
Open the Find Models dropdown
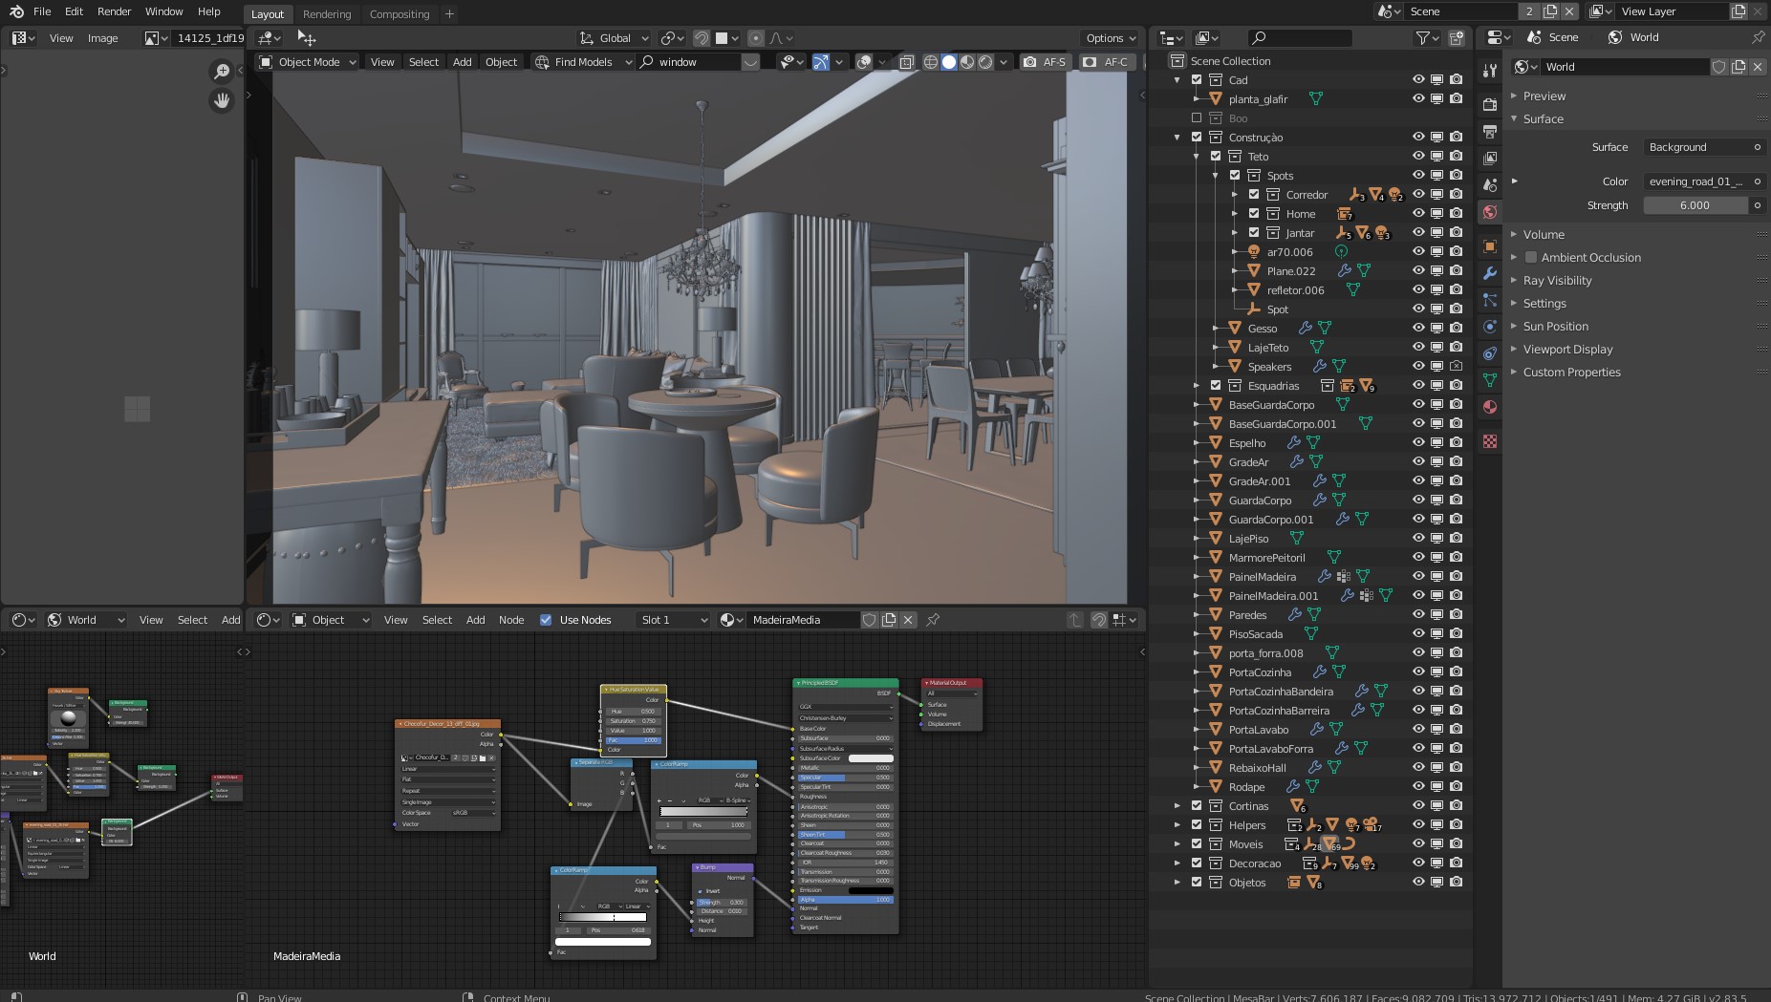[583, 62]
